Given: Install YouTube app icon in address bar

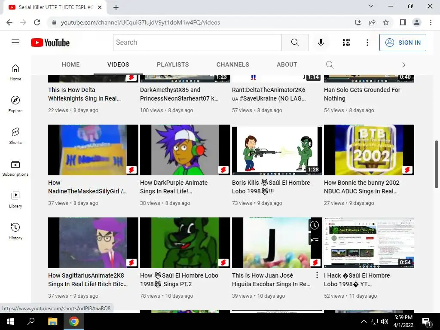Looking at the screenshot, I should (358, 22).
